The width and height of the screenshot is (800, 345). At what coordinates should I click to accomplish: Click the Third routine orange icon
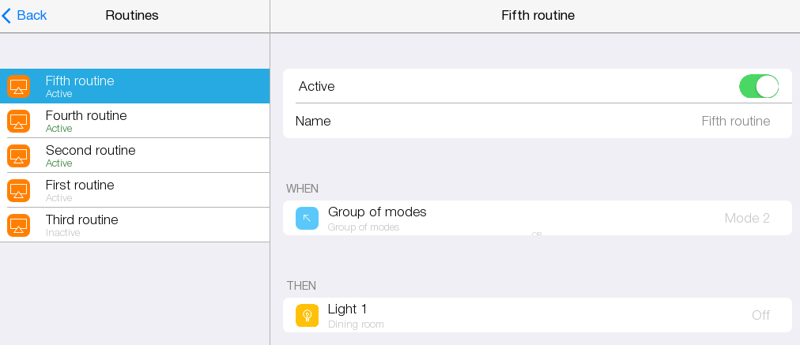(18, 225)
